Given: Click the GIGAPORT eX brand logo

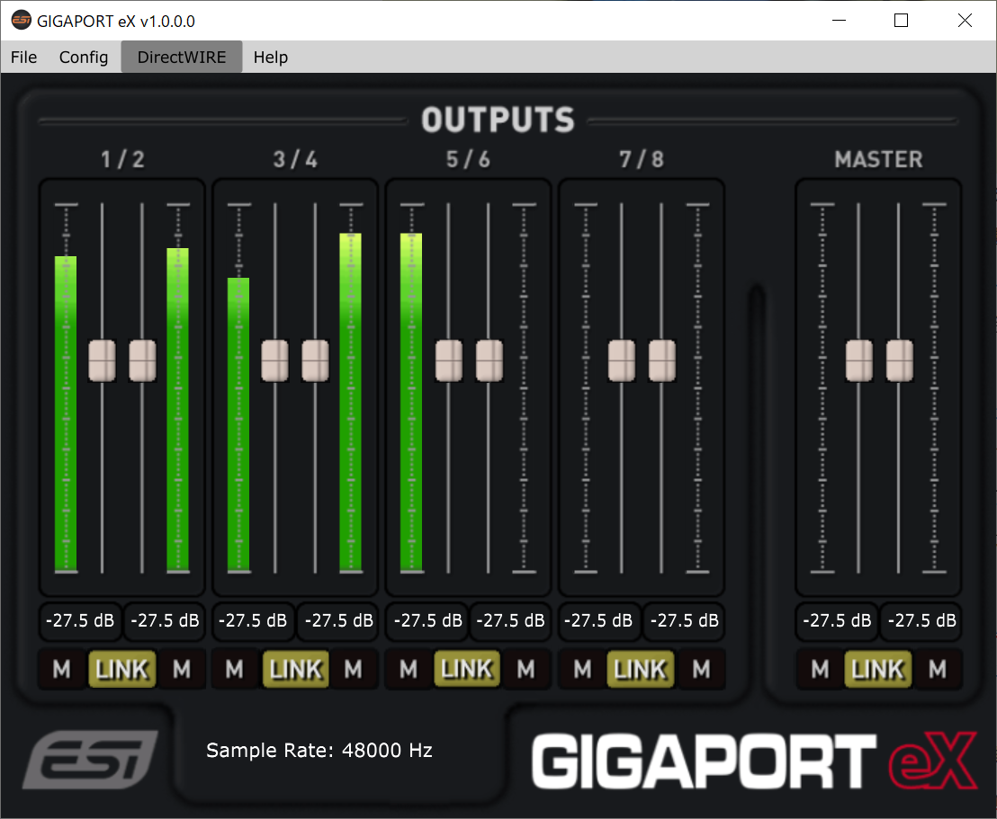Looking at the screenshot, I should [754, 761].
